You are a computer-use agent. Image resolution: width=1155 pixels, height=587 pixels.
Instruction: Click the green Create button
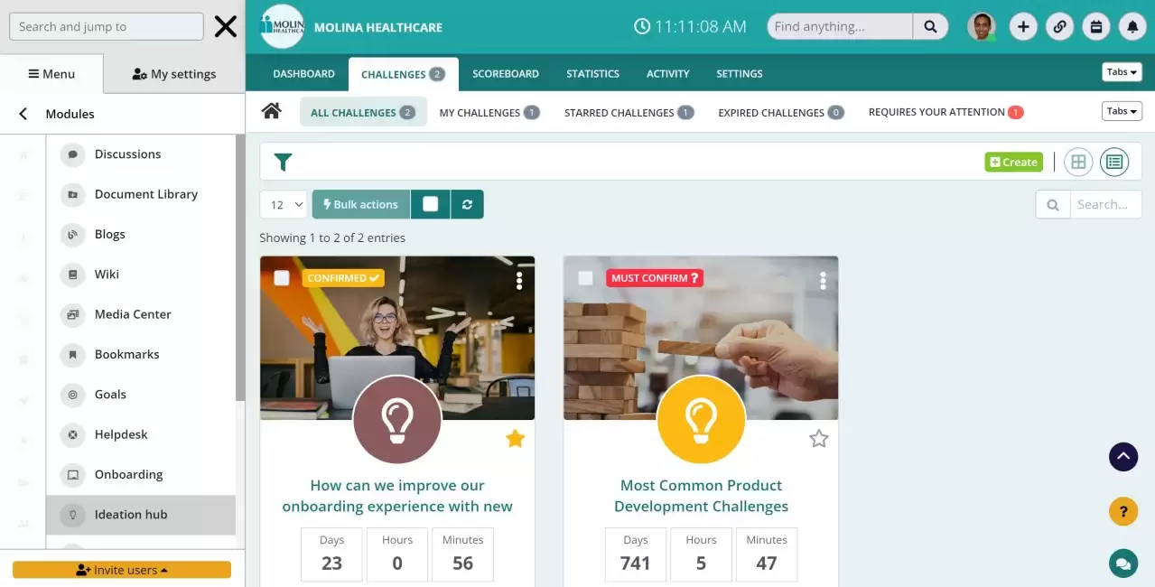(1012, 162)
